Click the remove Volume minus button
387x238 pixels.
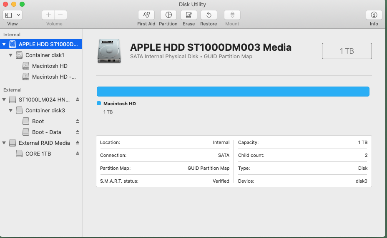tap(60, 15)
